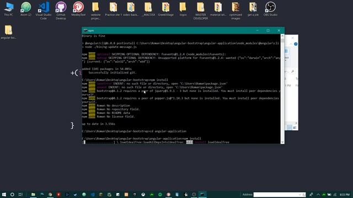Open the Atom (2) desktop shortcut
Screen dimensions: 353x198
26,9
